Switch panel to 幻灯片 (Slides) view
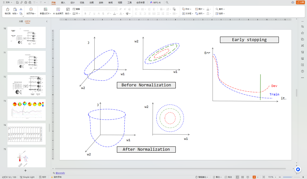Screen dimensions: 307x179 click(28, 21)
